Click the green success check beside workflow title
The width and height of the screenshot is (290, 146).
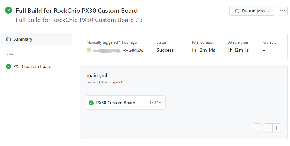coord(8,10)
